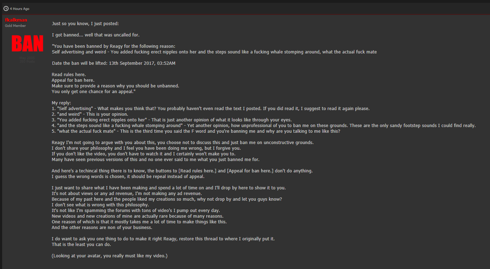Click the red BAN avatar image
Image resolution: width=490 pixels, height=269 pixels.
(27, 44)
